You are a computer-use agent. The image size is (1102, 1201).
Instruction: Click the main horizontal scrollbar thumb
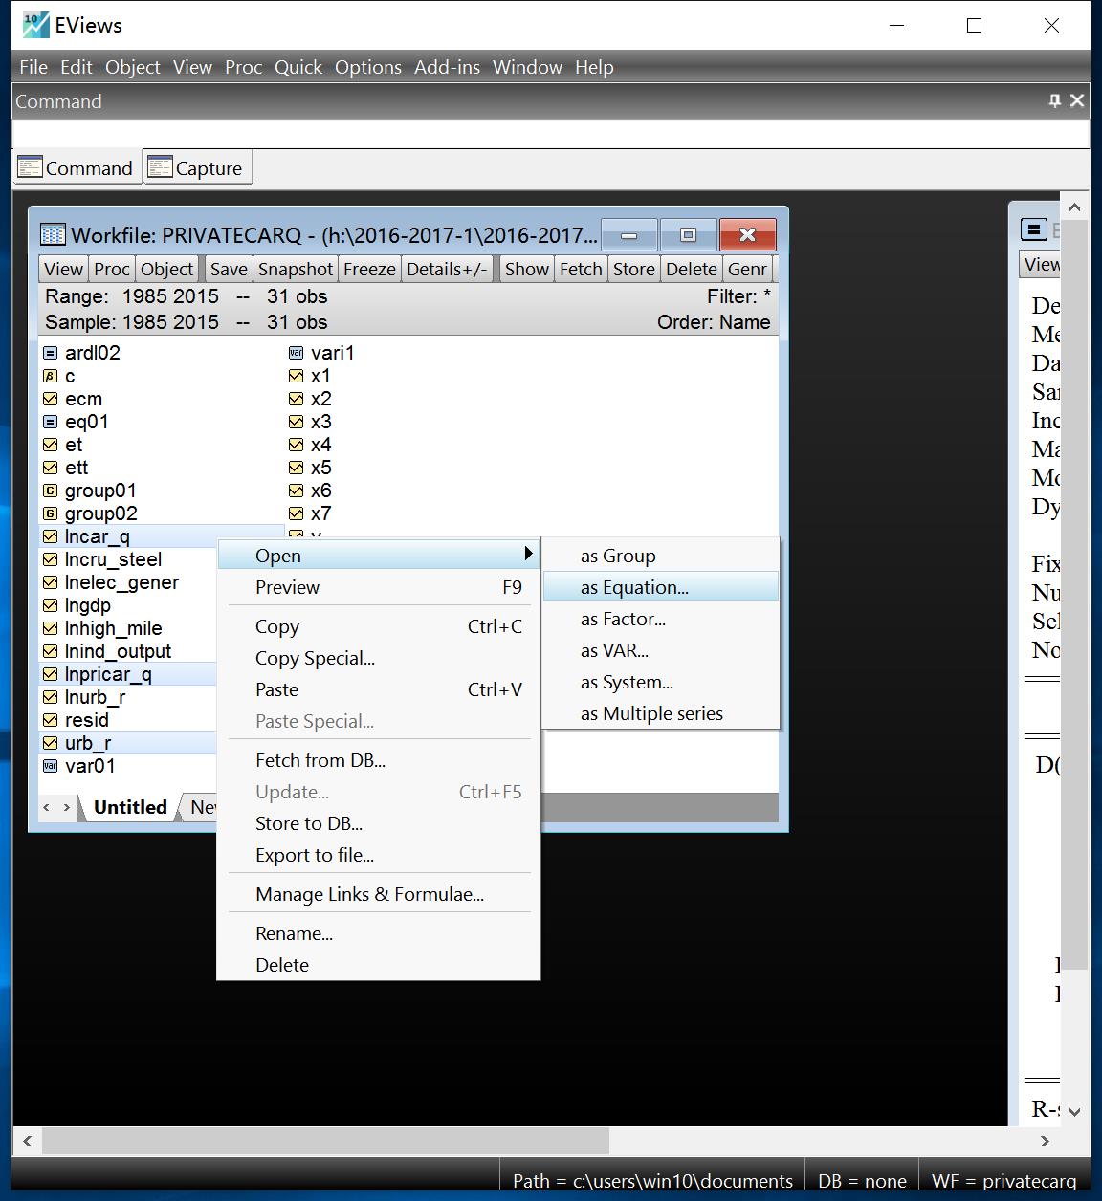coord(325,1141)
